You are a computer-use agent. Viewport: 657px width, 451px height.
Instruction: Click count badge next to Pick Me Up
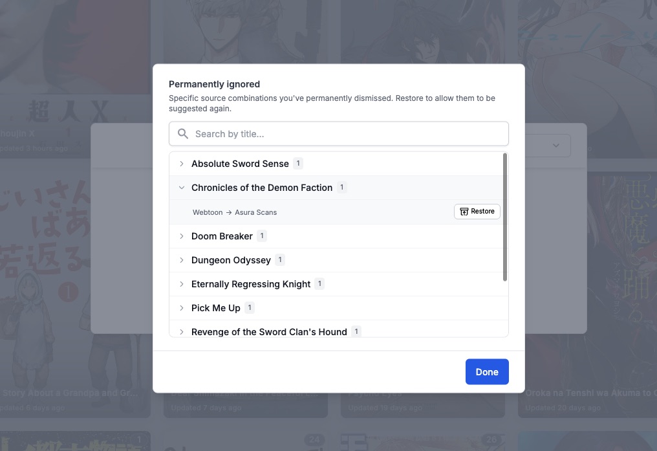250,308
